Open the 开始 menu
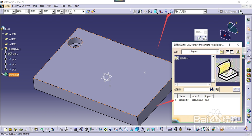 (7, 6)
